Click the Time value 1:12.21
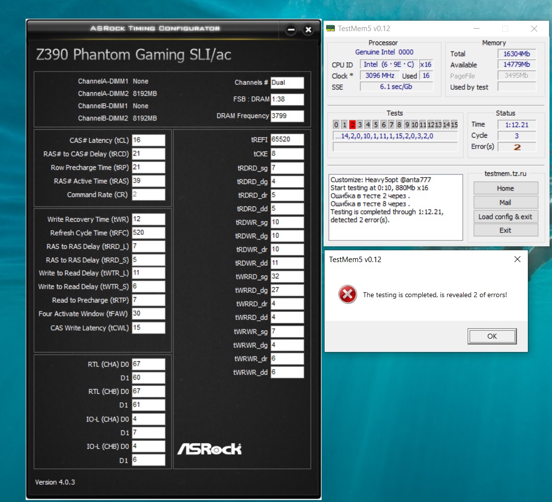 click(x=517, y=125)
